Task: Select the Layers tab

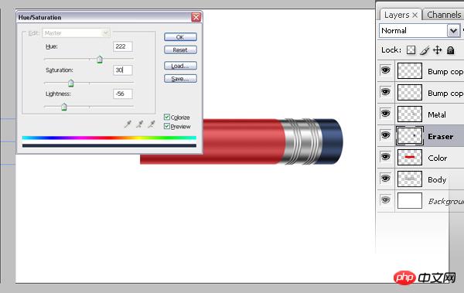Action: [397, 15]
